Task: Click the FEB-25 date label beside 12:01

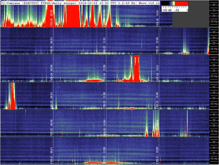Action: pyautogui.click(x=104, y=50)
